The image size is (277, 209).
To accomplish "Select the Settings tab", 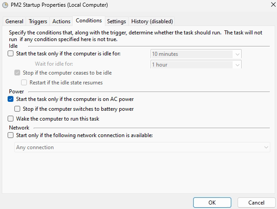I will (x=117, y=21).
